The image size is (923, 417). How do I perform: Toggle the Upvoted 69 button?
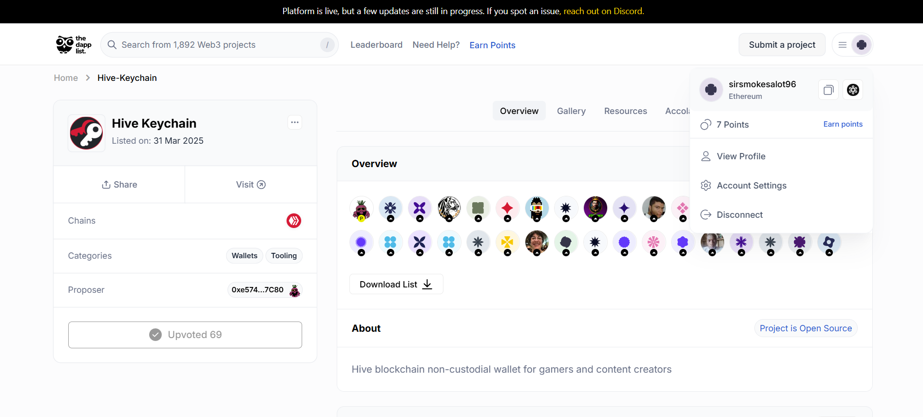coord(185,335)
